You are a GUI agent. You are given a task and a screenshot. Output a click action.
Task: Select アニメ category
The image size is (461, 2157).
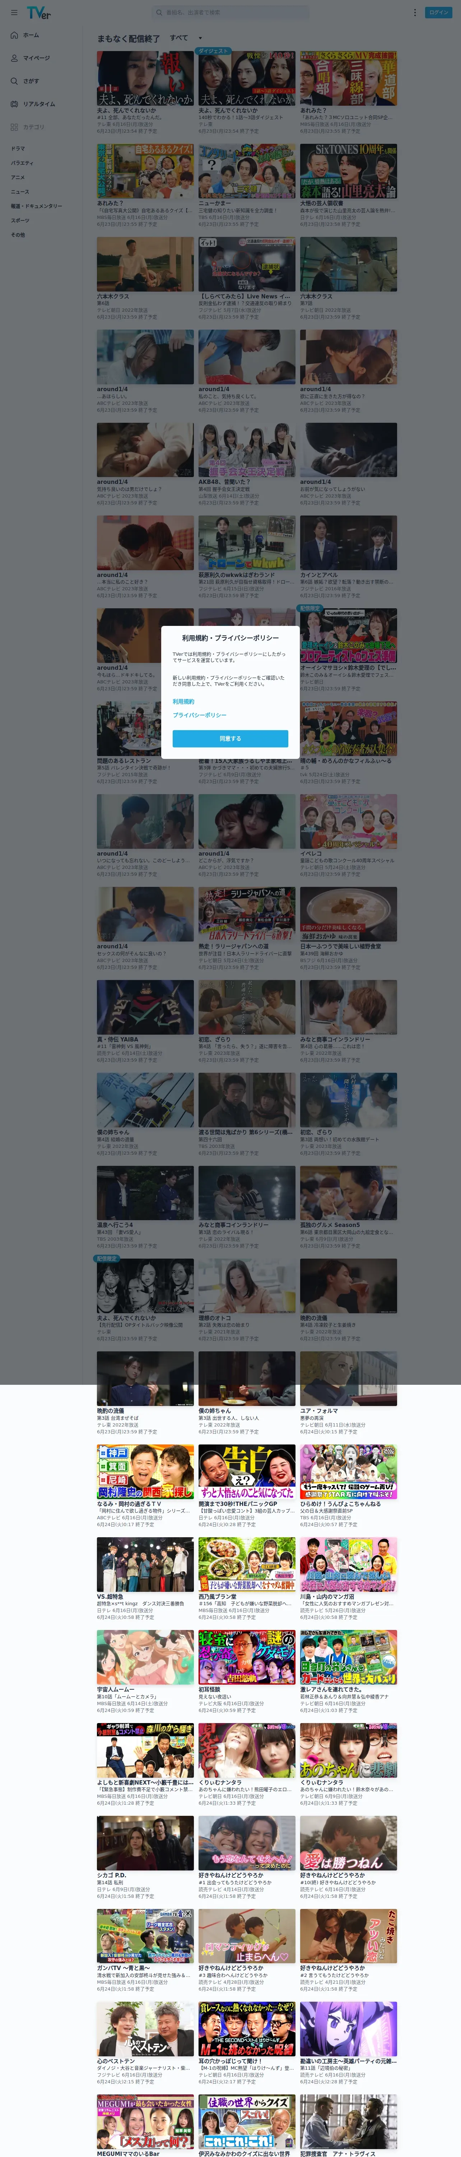point(18,178)
